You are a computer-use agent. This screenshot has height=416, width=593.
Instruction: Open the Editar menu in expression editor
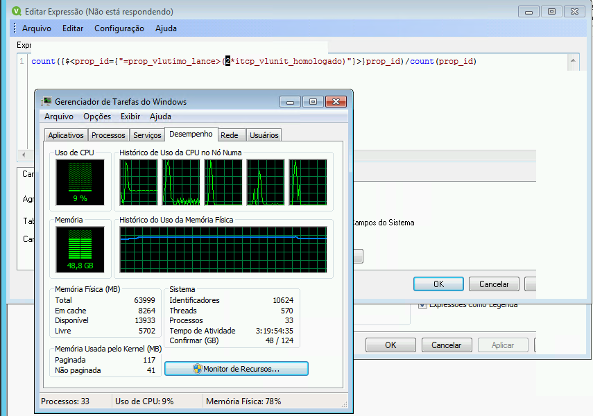pyautogui.click(x=73, y=28)
